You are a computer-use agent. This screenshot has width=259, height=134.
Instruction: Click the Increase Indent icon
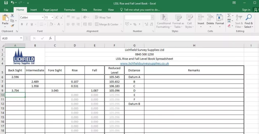[x=90, y=24]
